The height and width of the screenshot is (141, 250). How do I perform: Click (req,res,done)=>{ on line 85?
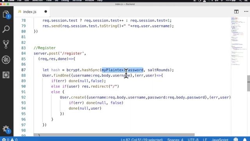tap(57, 59)
